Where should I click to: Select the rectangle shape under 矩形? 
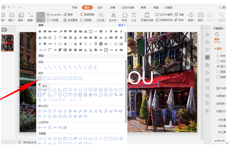tap(40, 78)
